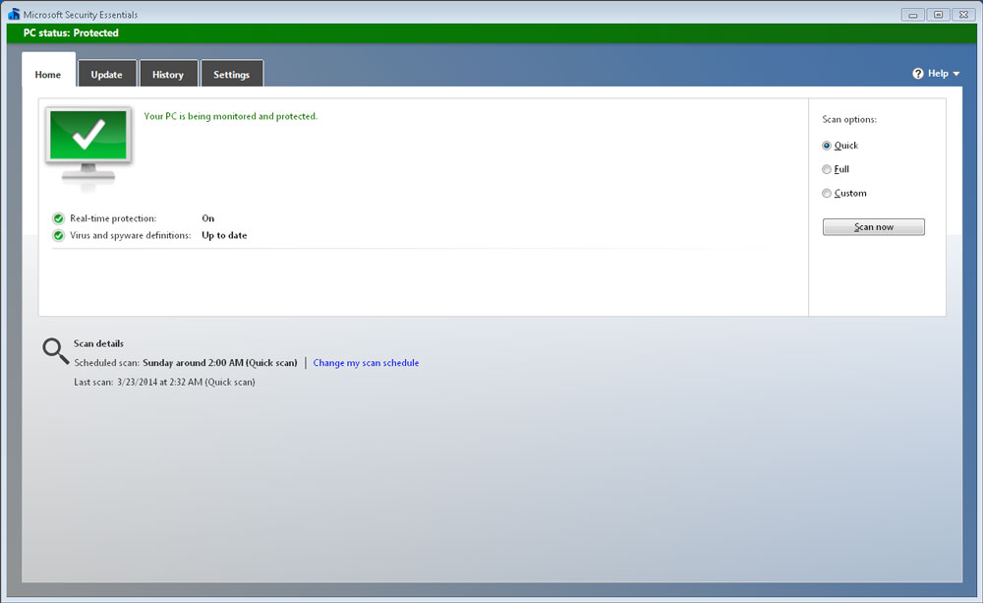Viewport: 983px width, 603px height.
Task: Open the History tab
Action: [x=168, y=74]
